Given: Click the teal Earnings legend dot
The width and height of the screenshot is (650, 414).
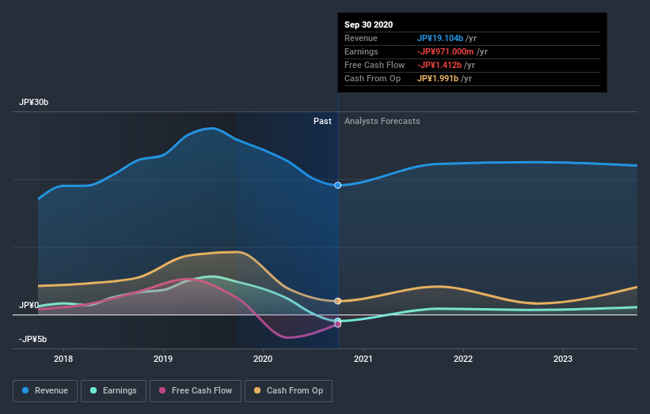Looking at the screenshot, I should click(93, 390).
